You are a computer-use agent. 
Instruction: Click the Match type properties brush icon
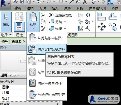pos(43,29)
